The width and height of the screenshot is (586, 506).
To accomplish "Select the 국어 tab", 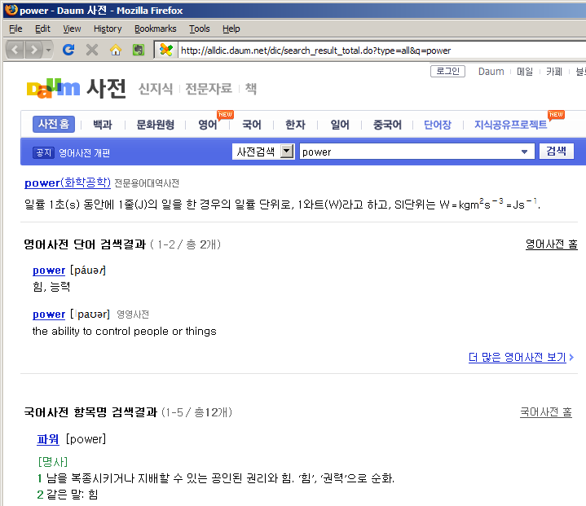I will pos(252,125).
